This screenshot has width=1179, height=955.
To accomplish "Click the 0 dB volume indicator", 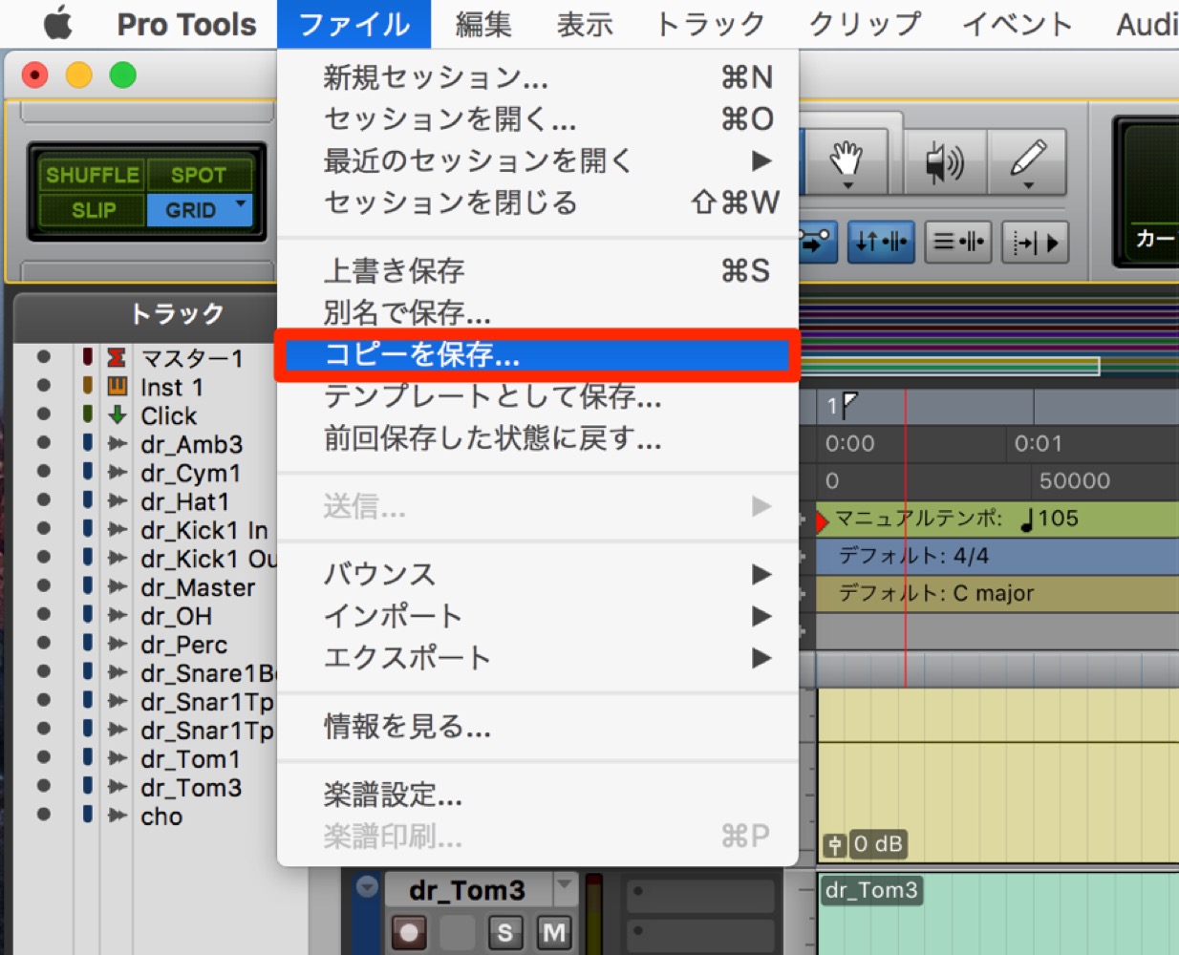I will [877, 844].
